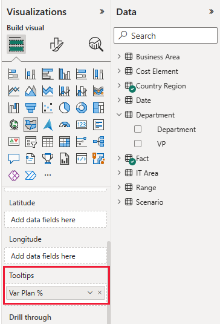Collapse the Data pane
This screenshot has width=220, height=324.
(212, 12)
